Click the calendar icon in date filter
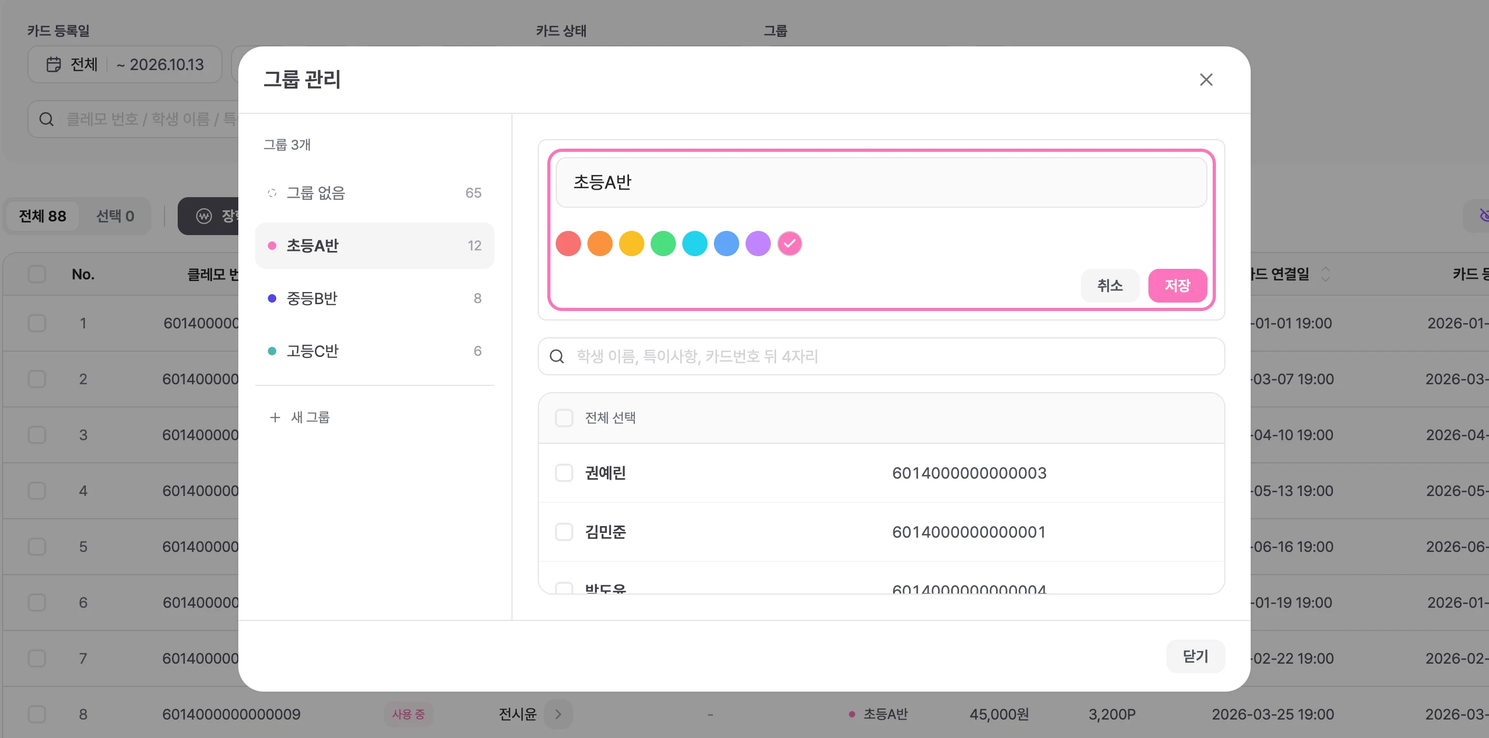 click(x=54, y=64)
